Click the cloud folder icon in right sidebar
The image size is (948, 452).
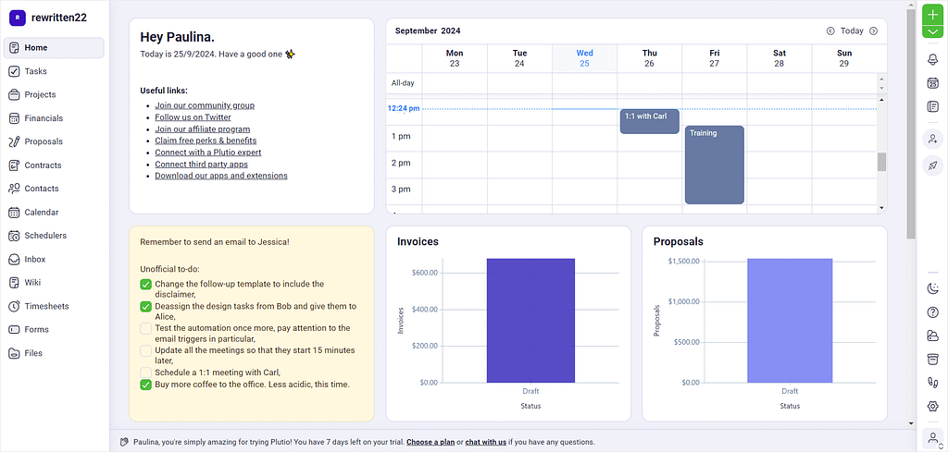click(x=932, y=336)
